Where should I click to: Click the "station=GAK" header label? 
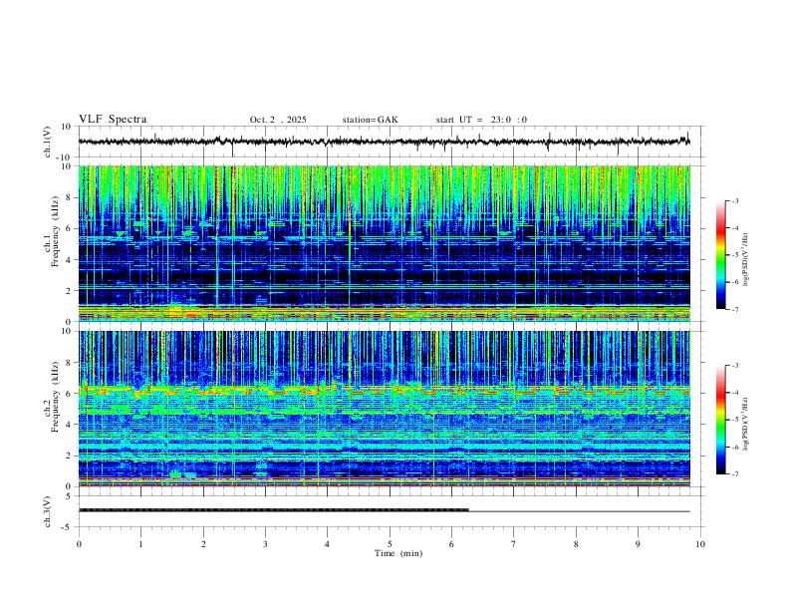click(x=370, y=120)
